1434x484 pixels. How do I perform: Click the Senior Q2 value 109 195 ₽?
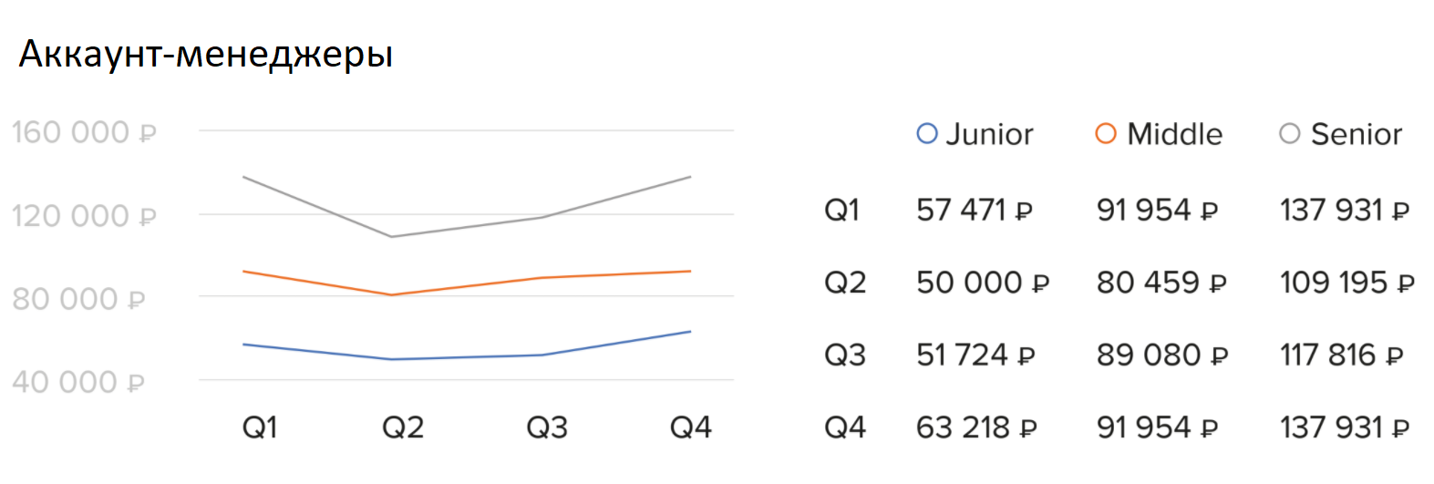pyautogui.click(x=1346, y=283)
